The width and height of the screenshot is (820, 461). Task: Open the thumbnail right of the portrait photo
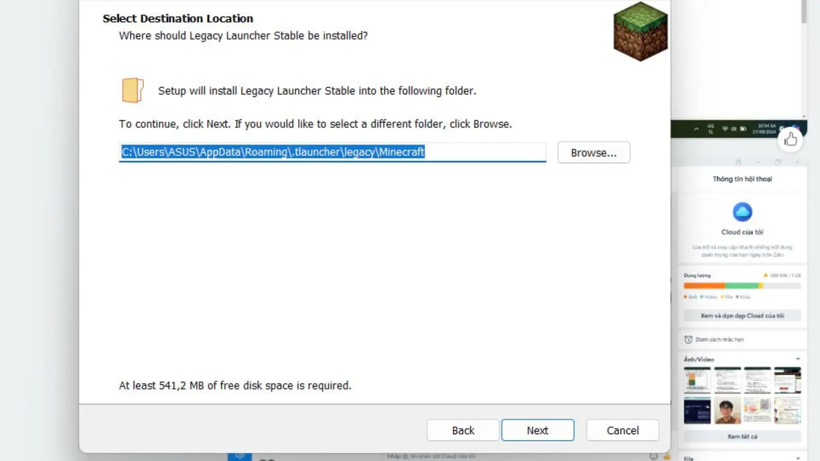point(757,411)
